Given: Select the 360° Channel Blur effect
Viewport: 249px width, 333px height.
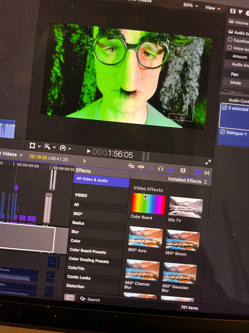Looking at the screenshot, I should coord(142,270).
